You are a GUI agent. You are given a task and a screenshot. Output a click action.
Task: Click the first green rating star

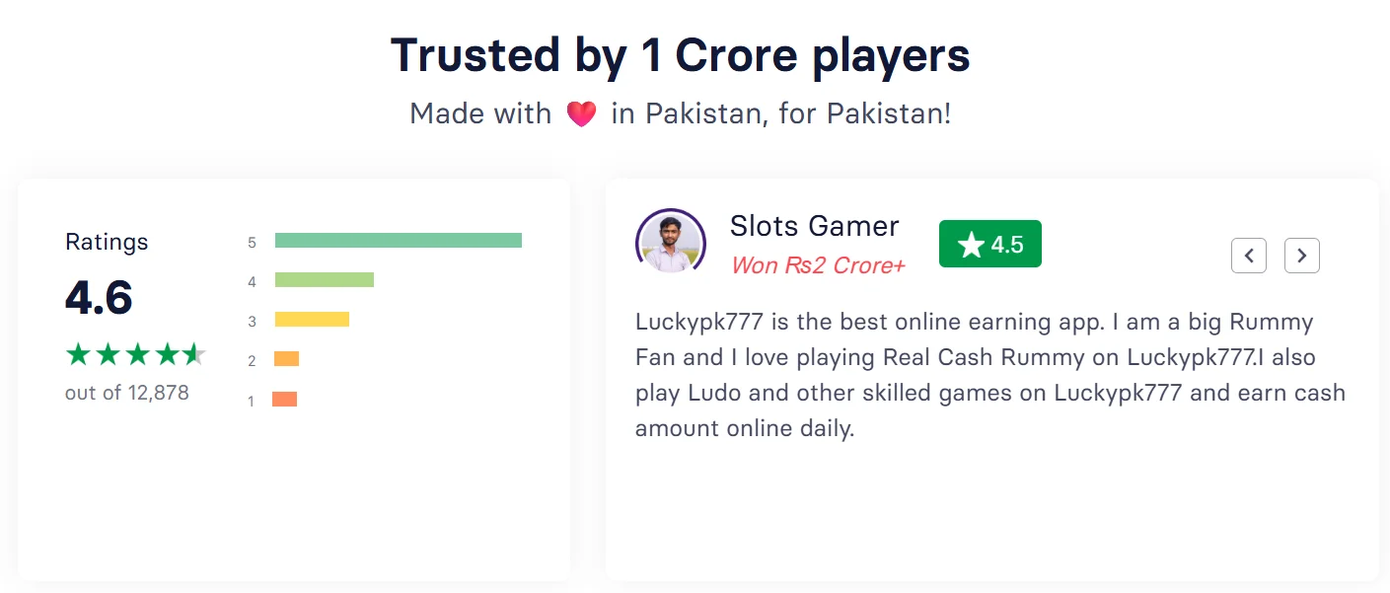[78, 354]
